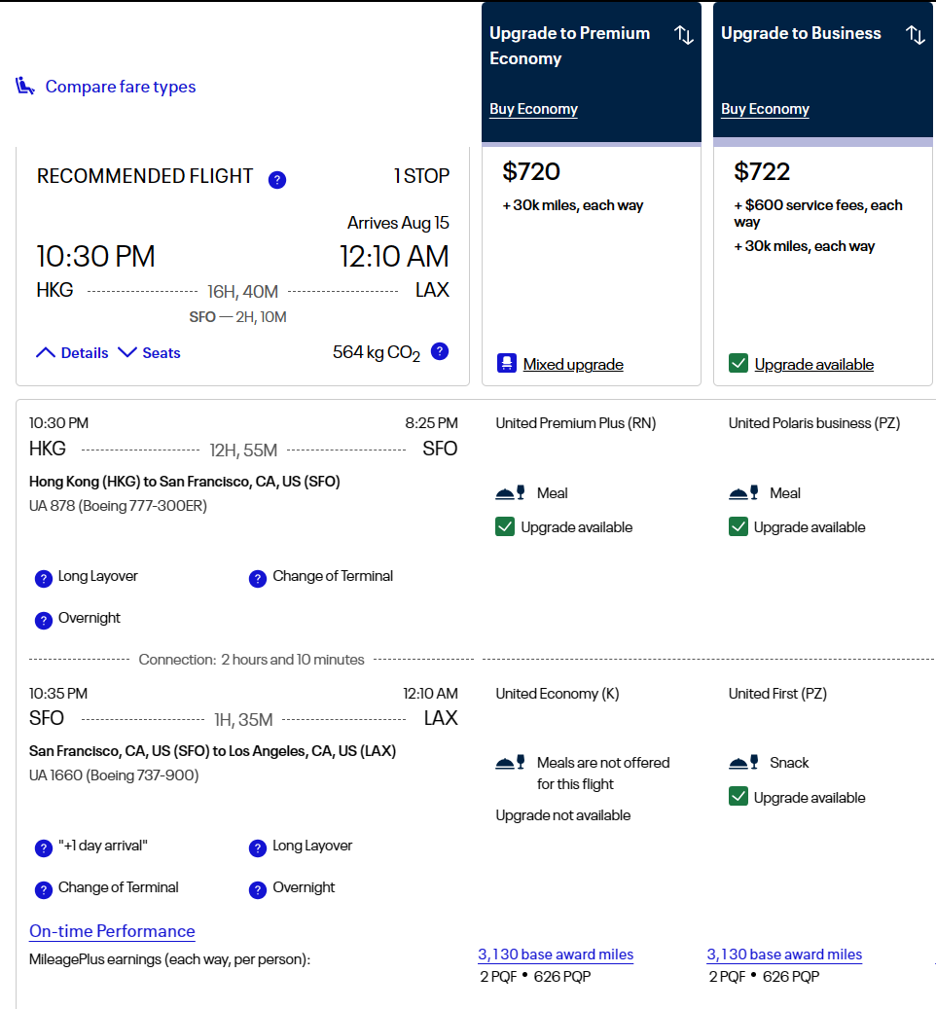This screenshot has height=1009, width=936.
Task: Click sort arrows on Premium Economy column
Action: coord(684,35)
